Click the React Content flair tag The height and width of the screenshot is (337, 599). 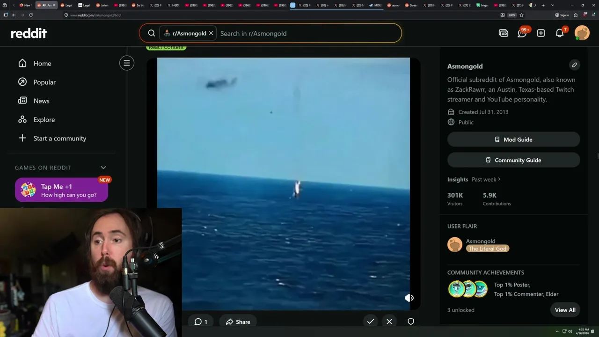click(166, 47)
